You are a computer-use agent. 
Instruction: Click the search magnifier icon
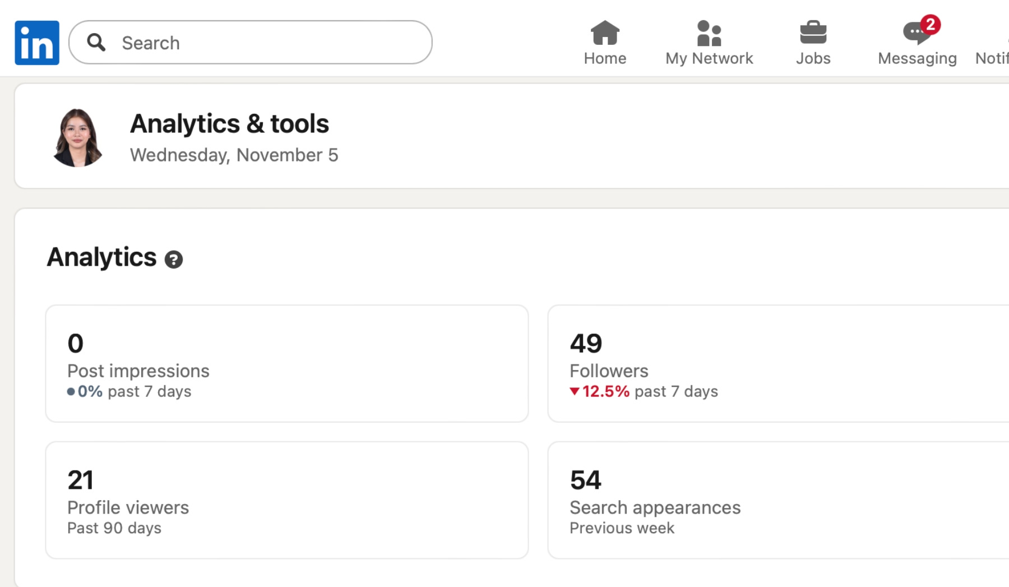click(x=96, y=42)
